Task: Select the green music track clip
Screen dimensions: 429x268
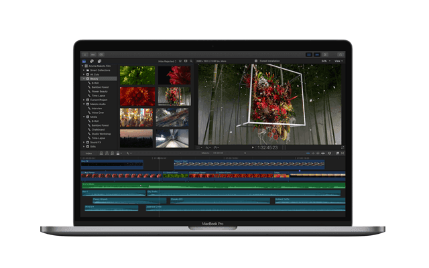Action: pos(213,186)
